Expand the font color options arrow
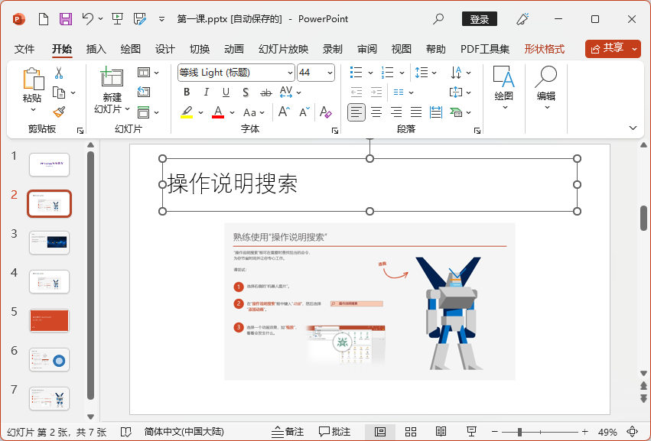 pyautogui.click(x=232, y=112)
